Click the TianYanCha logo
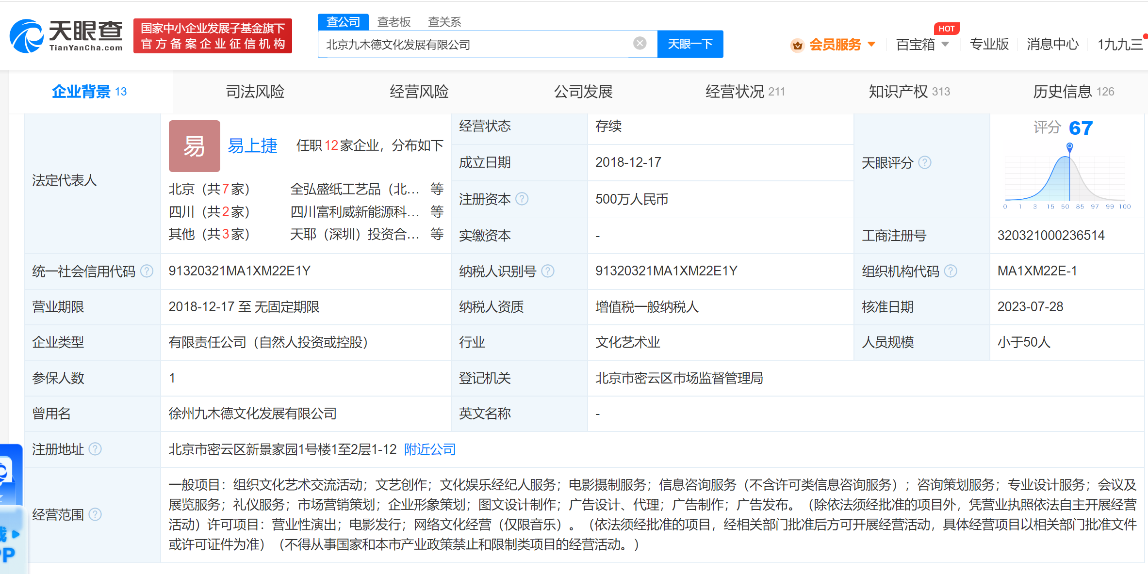Screen dimensions: 1148x574 pyautogui.click(x=66, y=36)
